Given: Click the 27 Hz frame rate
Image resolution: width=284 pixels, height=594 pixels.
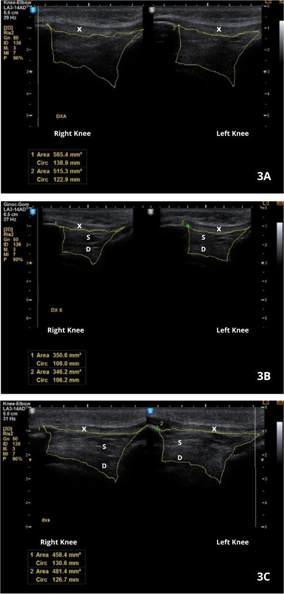Looking at the screenshot, I should tap(9, 220).
